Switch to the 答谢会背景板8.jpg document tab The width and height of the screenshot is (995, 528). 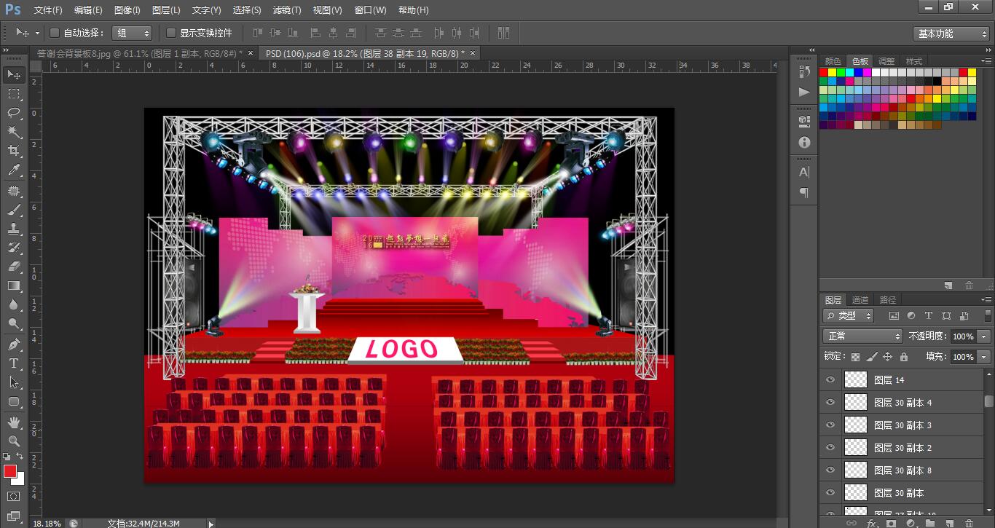click(139, 53)
